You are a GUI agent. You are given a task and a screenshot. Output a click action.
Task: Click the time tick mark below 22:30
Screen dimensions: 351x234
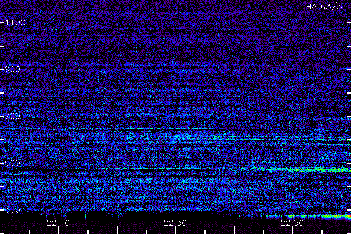176,230
